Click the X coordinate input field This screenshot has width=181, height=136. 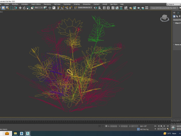[x=114, y=126]
